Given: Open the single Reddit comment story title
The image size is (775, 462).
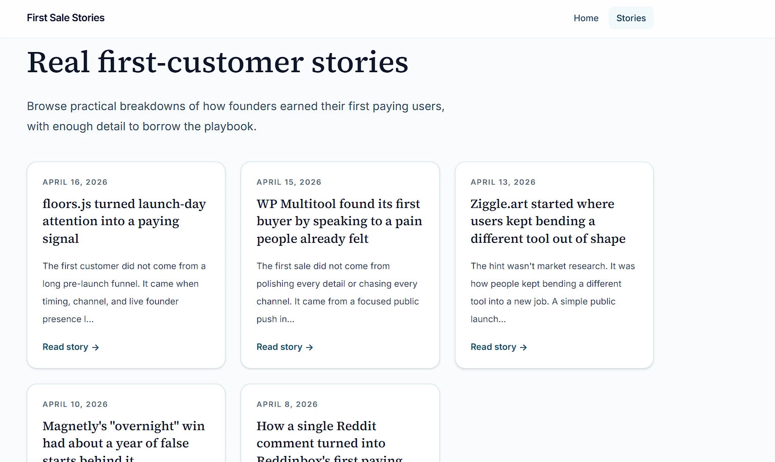Looking at the screenshot, I should point(321,435).
